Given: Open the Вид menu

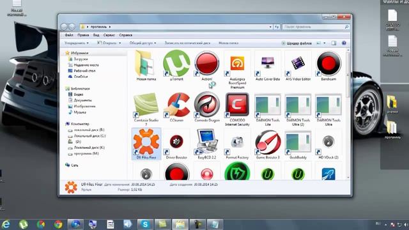Looking at the screenshot, I should coord(96,35).
